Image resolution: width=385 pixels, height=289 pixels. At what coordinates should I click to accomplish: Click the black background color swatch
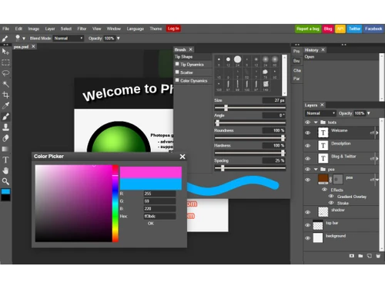pyautogui.click(x=5, y=197)
